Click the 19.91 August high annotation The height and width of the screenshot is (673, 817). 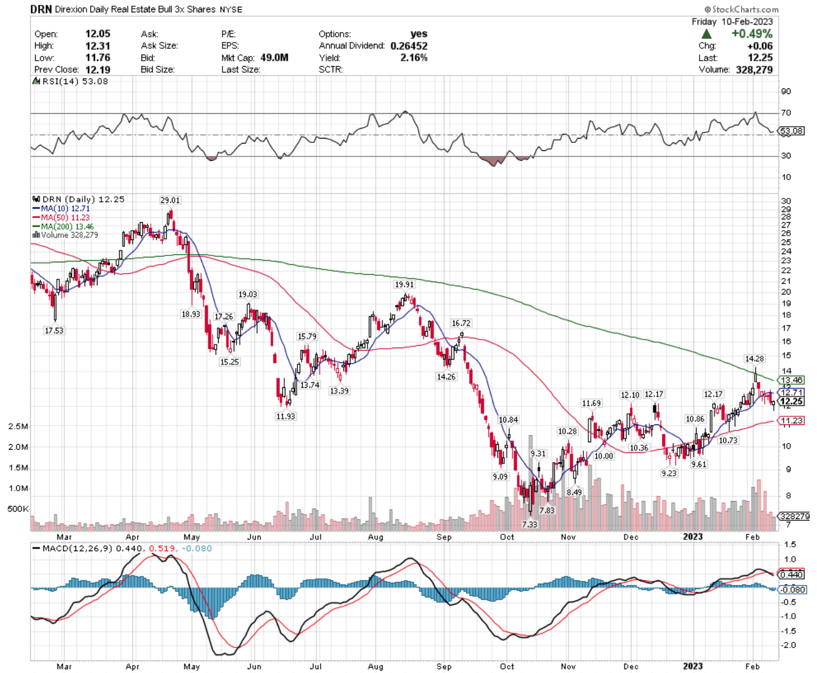[404, 285]
